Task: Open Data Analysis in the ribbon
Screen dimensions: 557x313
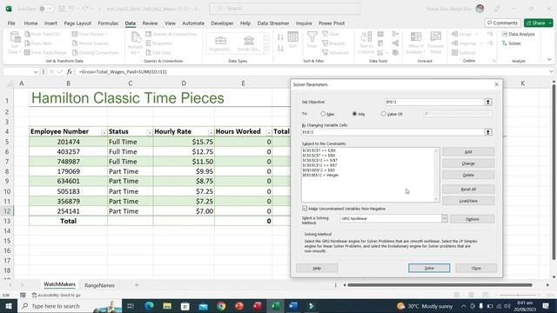Action: pyautogui.click(x=519, y=34)
